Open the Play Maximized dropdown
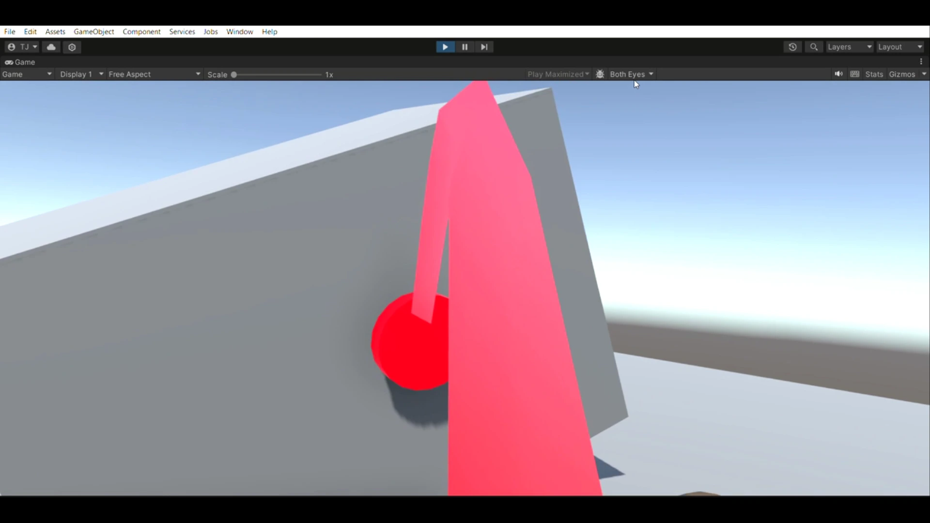This screenshot has height=523, width=930. (x=558, y=74)
